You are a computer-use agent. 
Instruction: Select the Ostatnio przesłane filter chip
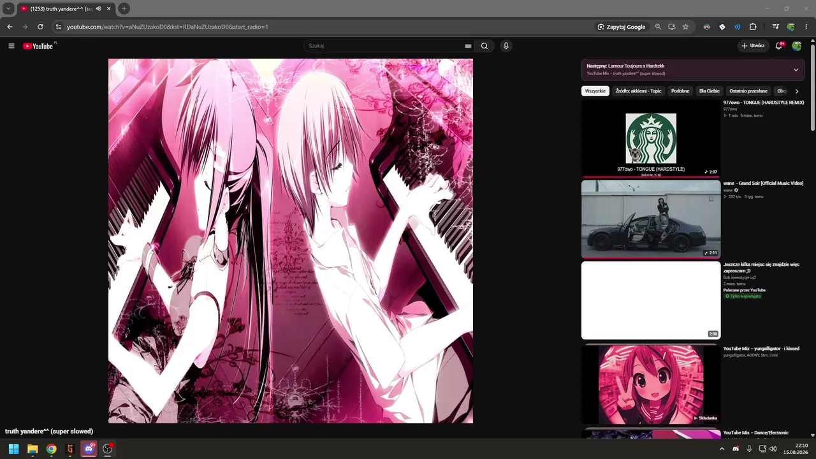pyautogui.click(x=748, y=91)
